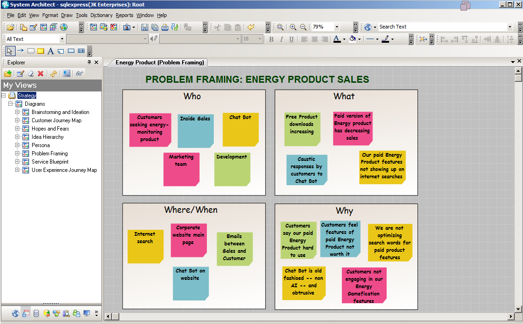
Task: Click the Save All stacked disks icon
Action: coord(155,27)
